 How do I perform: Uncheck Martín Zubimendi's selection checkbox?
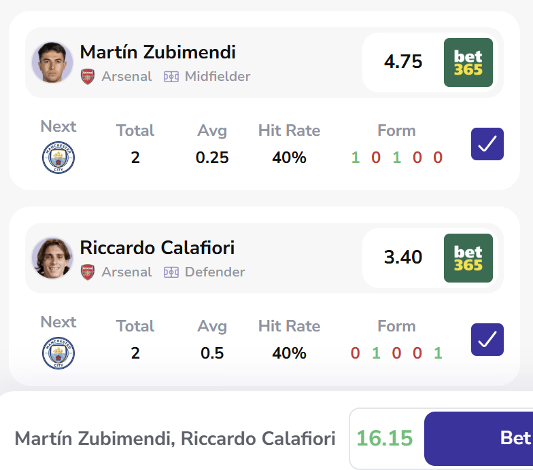[x=487, y=144]
